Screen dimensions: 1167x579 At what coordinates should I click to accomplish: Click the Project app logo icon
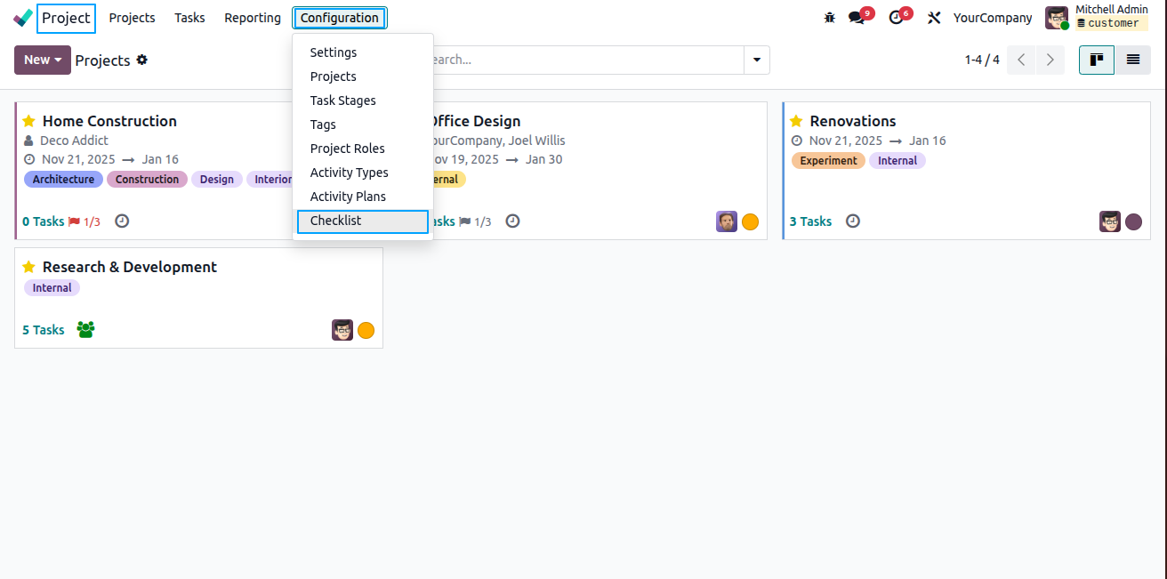tap(23, 18)
